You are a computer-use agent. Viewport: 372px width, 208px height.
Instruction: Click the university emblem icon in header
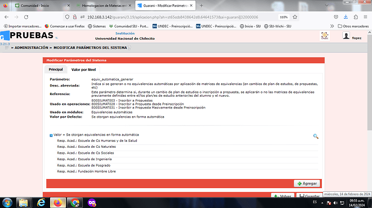click(325, 36)
